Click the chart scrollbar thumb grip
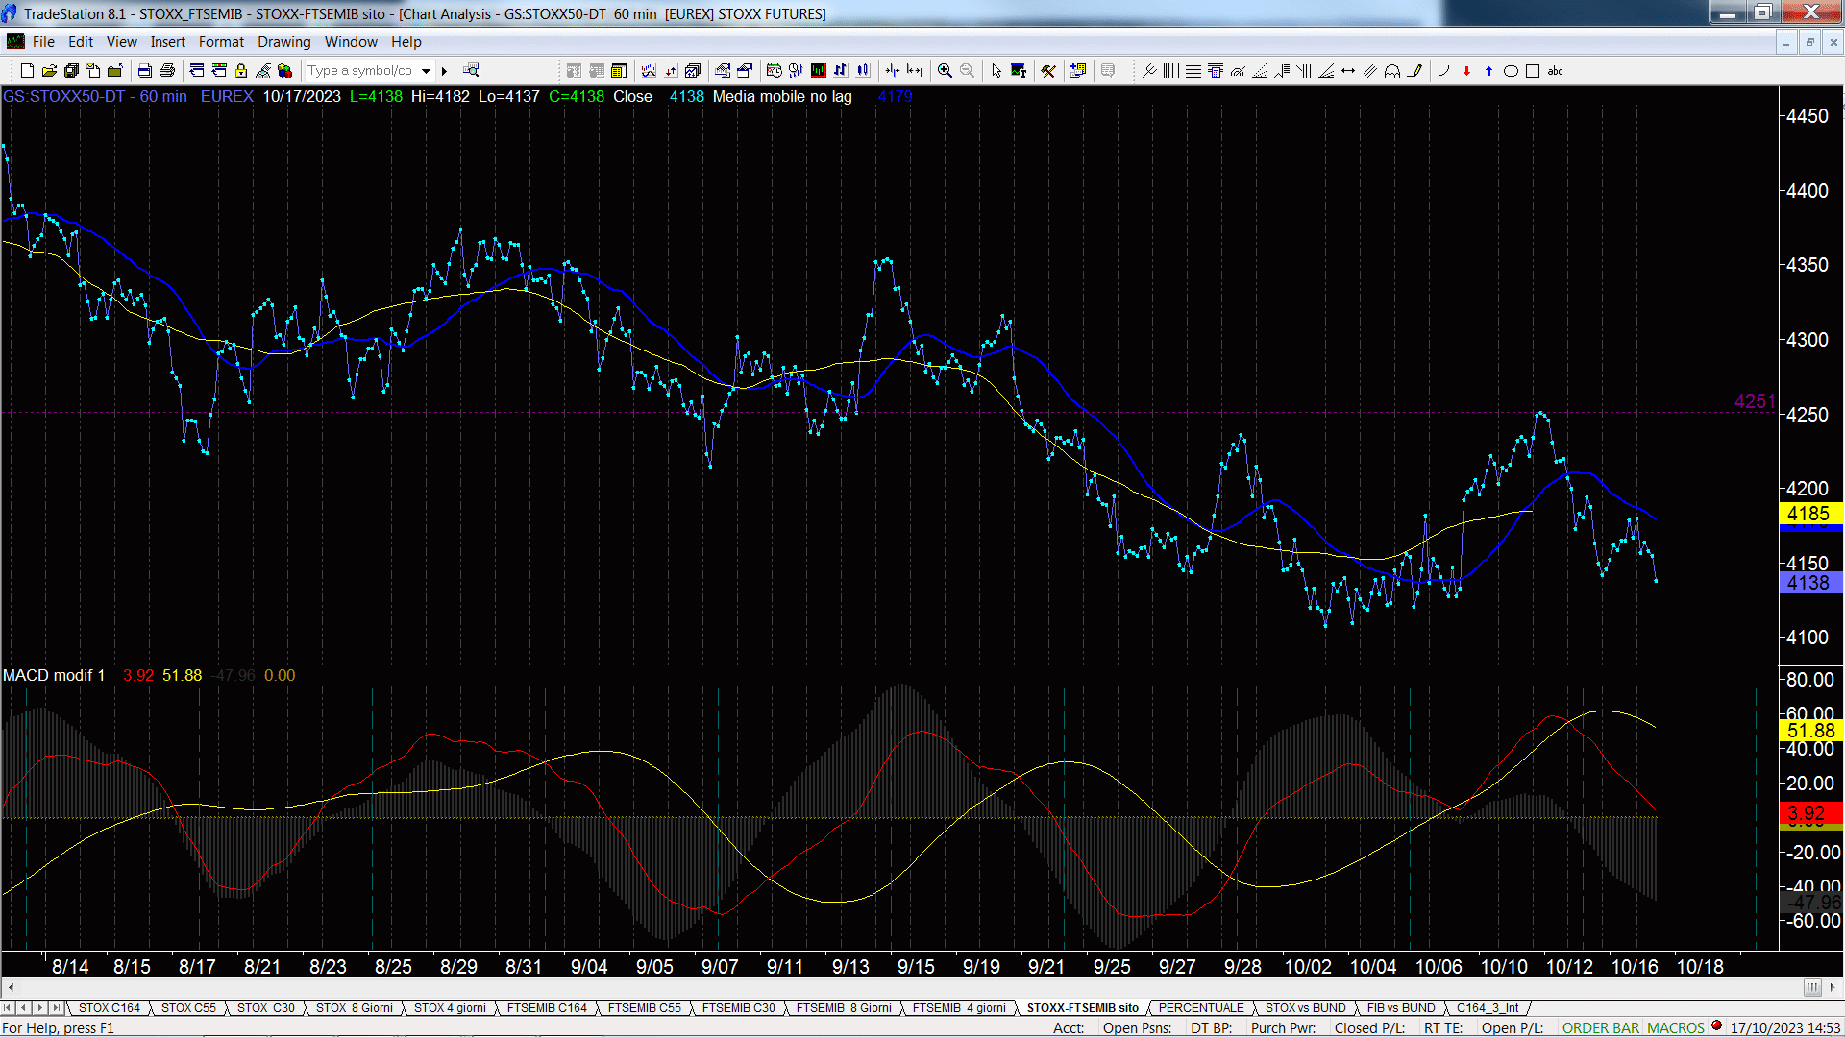 (x=1812, y=987)
